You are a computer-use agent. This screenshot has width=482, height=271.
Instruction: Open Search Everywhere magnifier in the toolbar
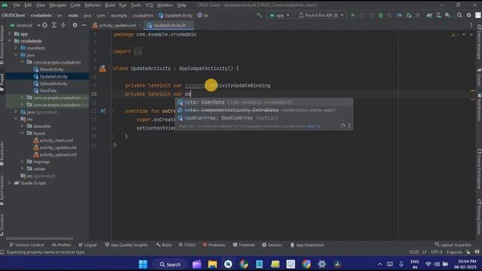pyautogui.click(x=459, y=15)
